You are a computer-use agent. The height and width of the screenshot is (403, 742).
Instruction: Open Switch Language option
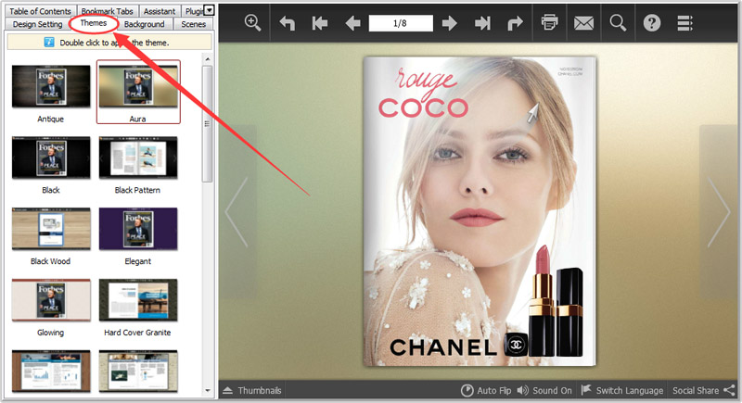point(621,390)
